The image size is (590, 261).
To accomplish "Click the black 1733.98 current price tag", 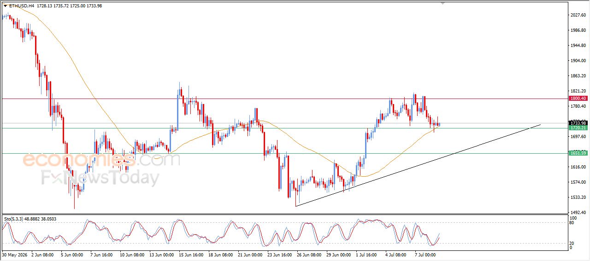I will click(x=578, y=123).
